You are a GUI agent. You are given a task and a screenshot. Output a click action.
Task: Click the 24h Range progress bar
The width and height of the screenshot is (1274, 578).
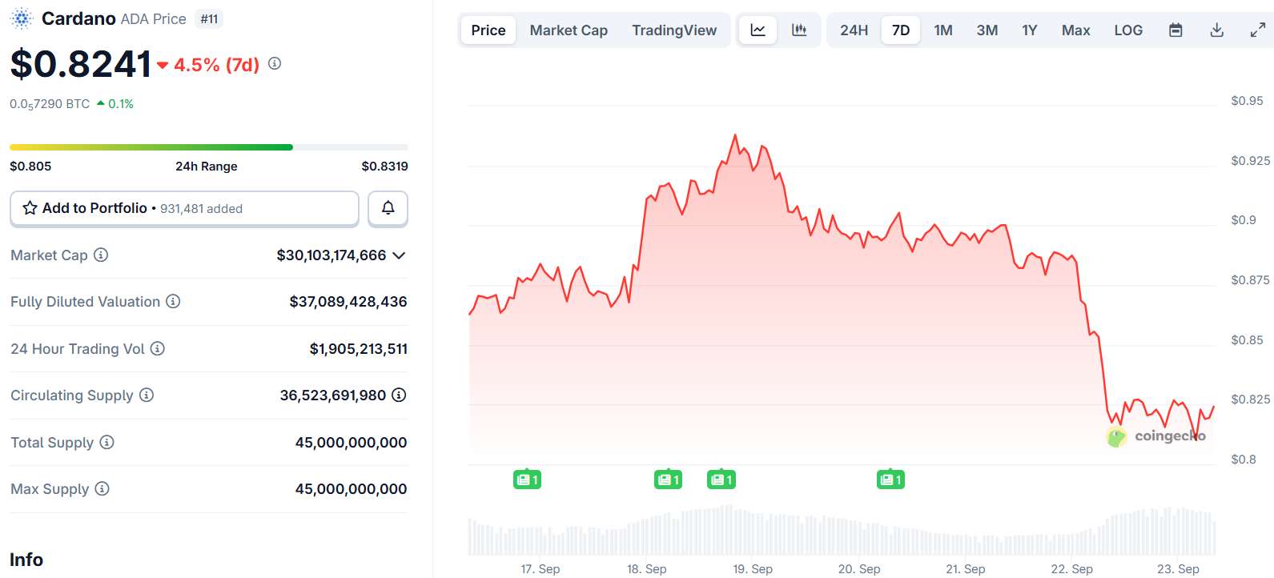point(209,147)
